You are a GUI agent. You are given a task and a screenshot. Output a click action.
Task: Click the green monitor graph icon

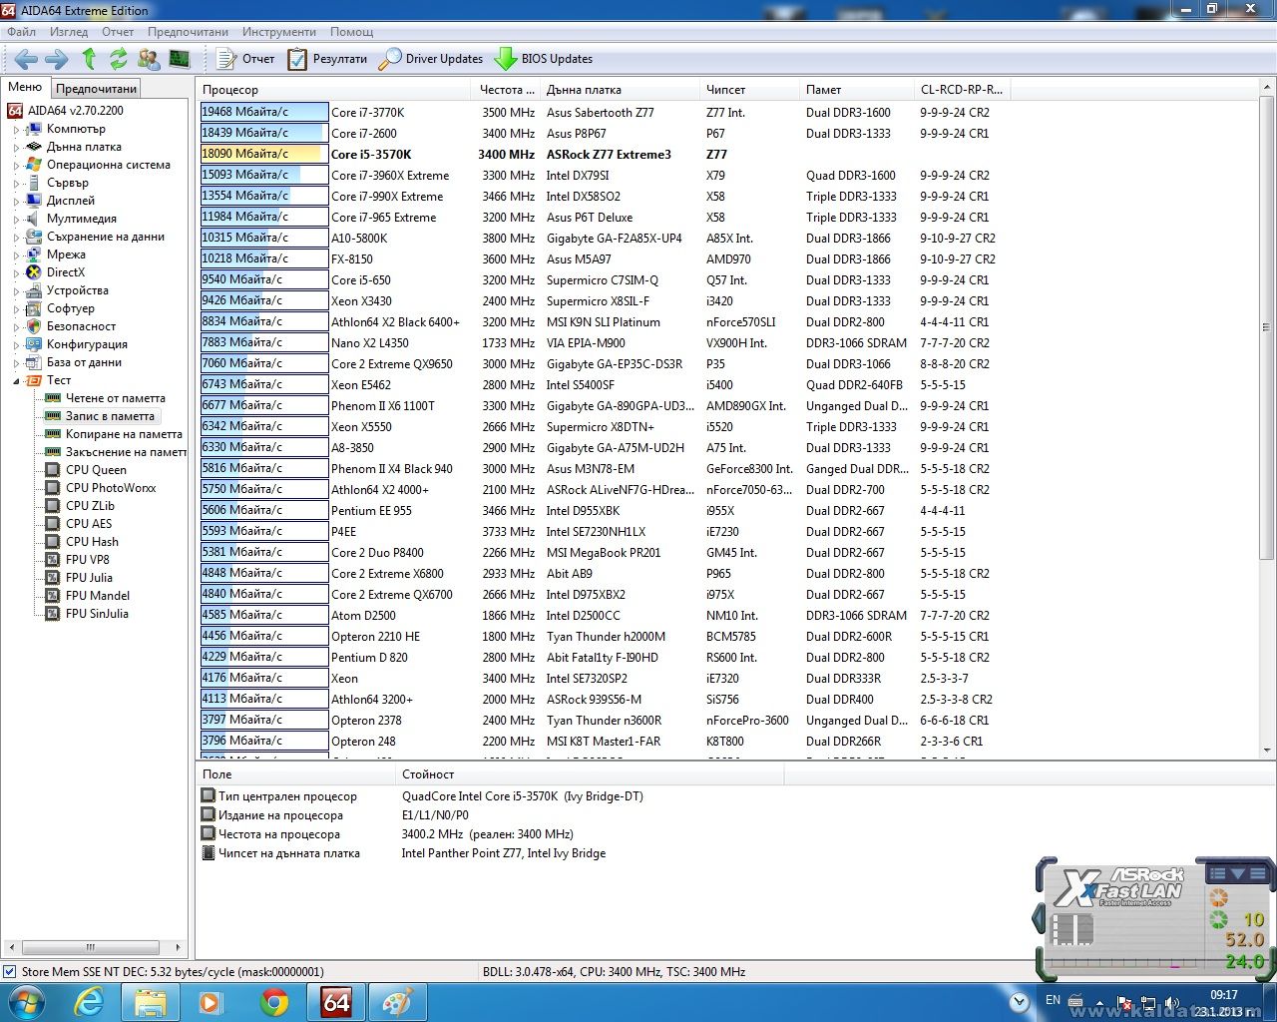[x=179, y=59]
